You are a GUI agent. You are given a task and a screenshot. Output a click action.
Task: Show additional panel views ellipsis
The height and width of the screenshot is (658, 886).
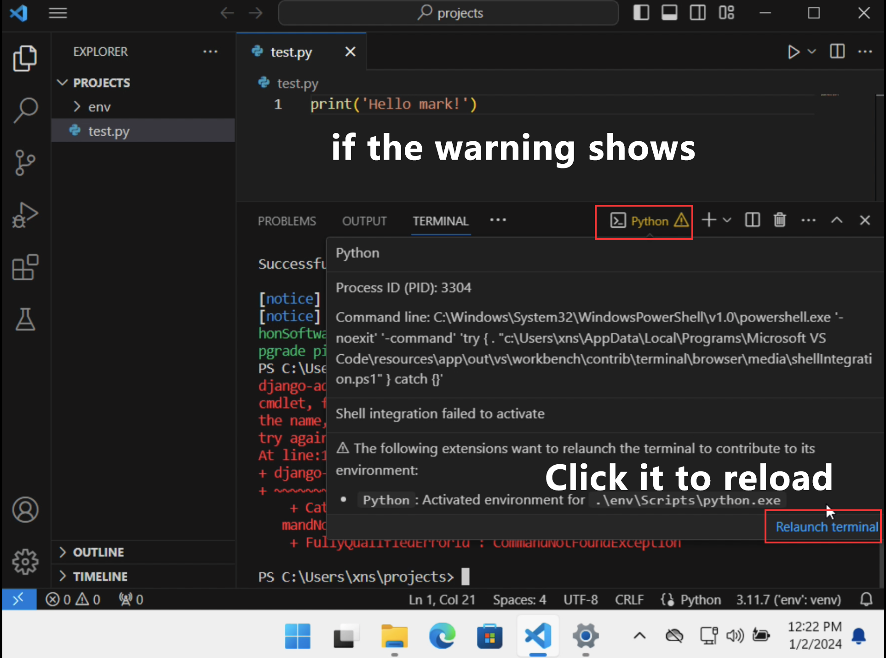498,220
